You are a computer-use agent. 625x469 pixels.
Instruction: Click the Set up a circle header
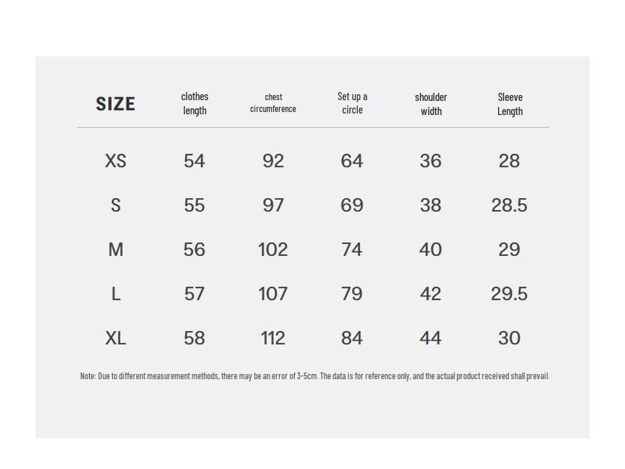[352, 103]
